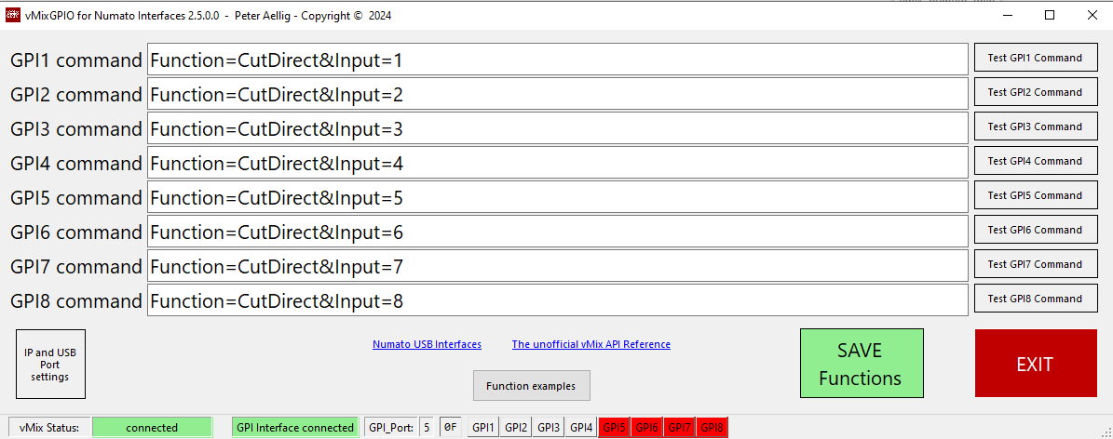The width and height of the screenshot is (1113, 439).
Task: Click the red GPI5 status indicator
Action: pyautogui.click(x=614, y=428)
